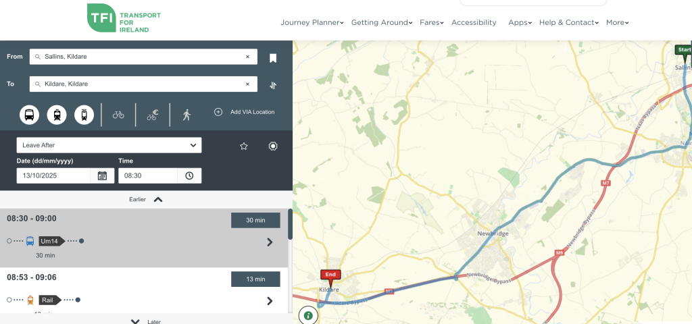This screenshot has height=324, width=692.
Task: Open the calendar date picker
Action: coord(103,175)
